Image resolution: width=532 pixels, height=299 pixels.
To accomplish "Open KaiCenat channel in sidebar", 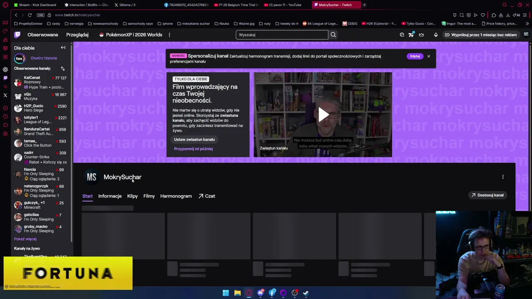I will pos(41,82).
